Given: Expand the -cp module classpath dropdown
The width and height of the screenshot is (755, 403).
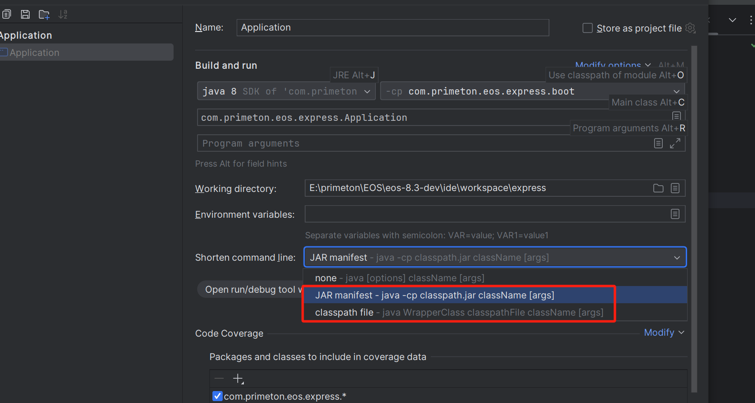Looking at the screenshot, I should (676, 91).
